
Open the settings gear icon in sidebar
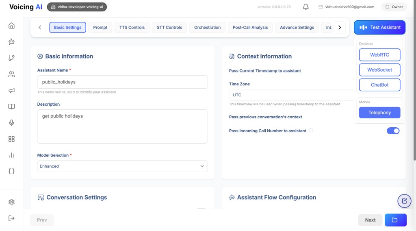(x=11, y=202)
